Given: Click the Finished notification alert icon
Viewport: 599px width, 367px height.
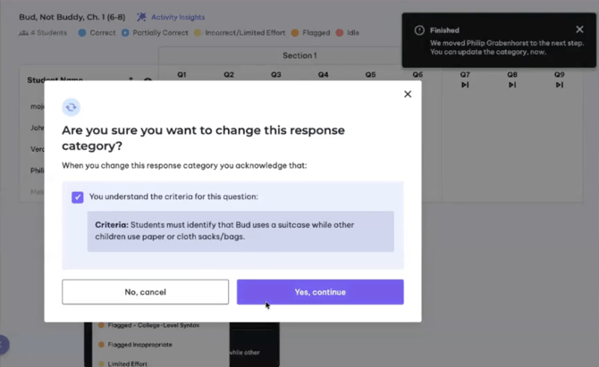Looking at the screenshot, I should tap(419, 30).
